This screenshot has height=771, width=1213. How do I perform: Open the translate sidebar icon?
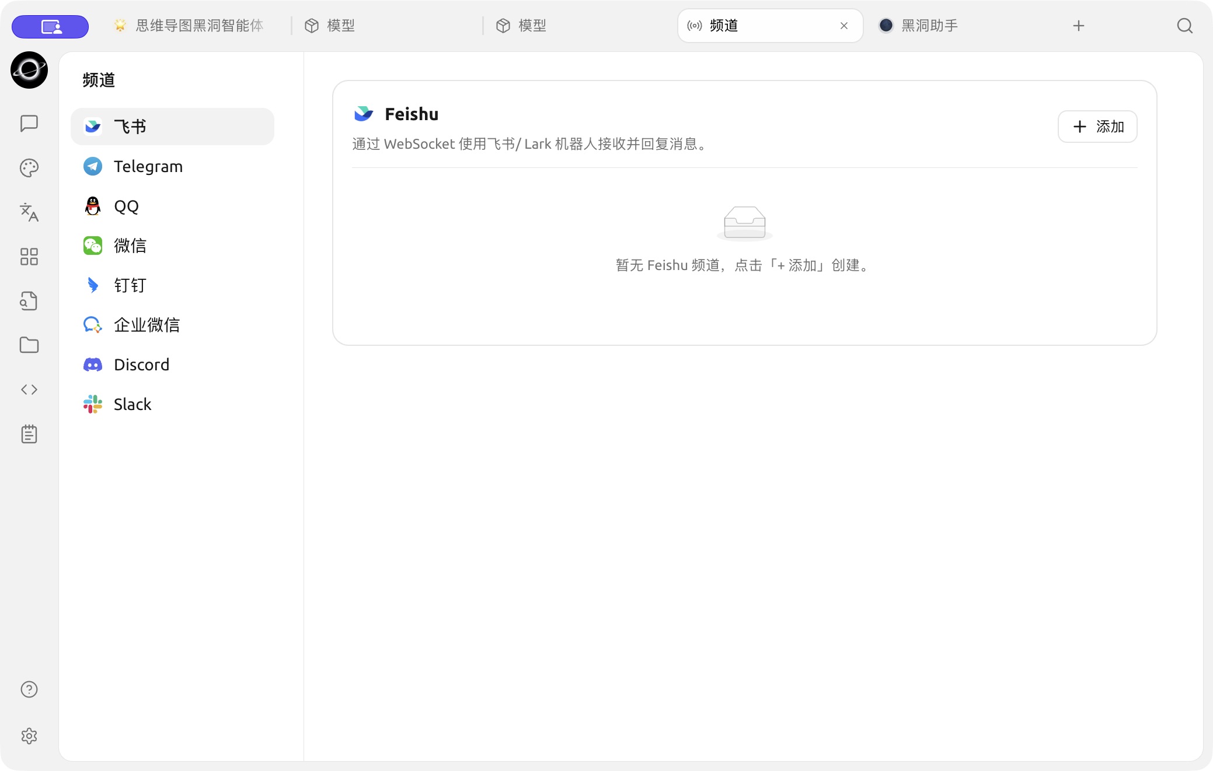29,212
